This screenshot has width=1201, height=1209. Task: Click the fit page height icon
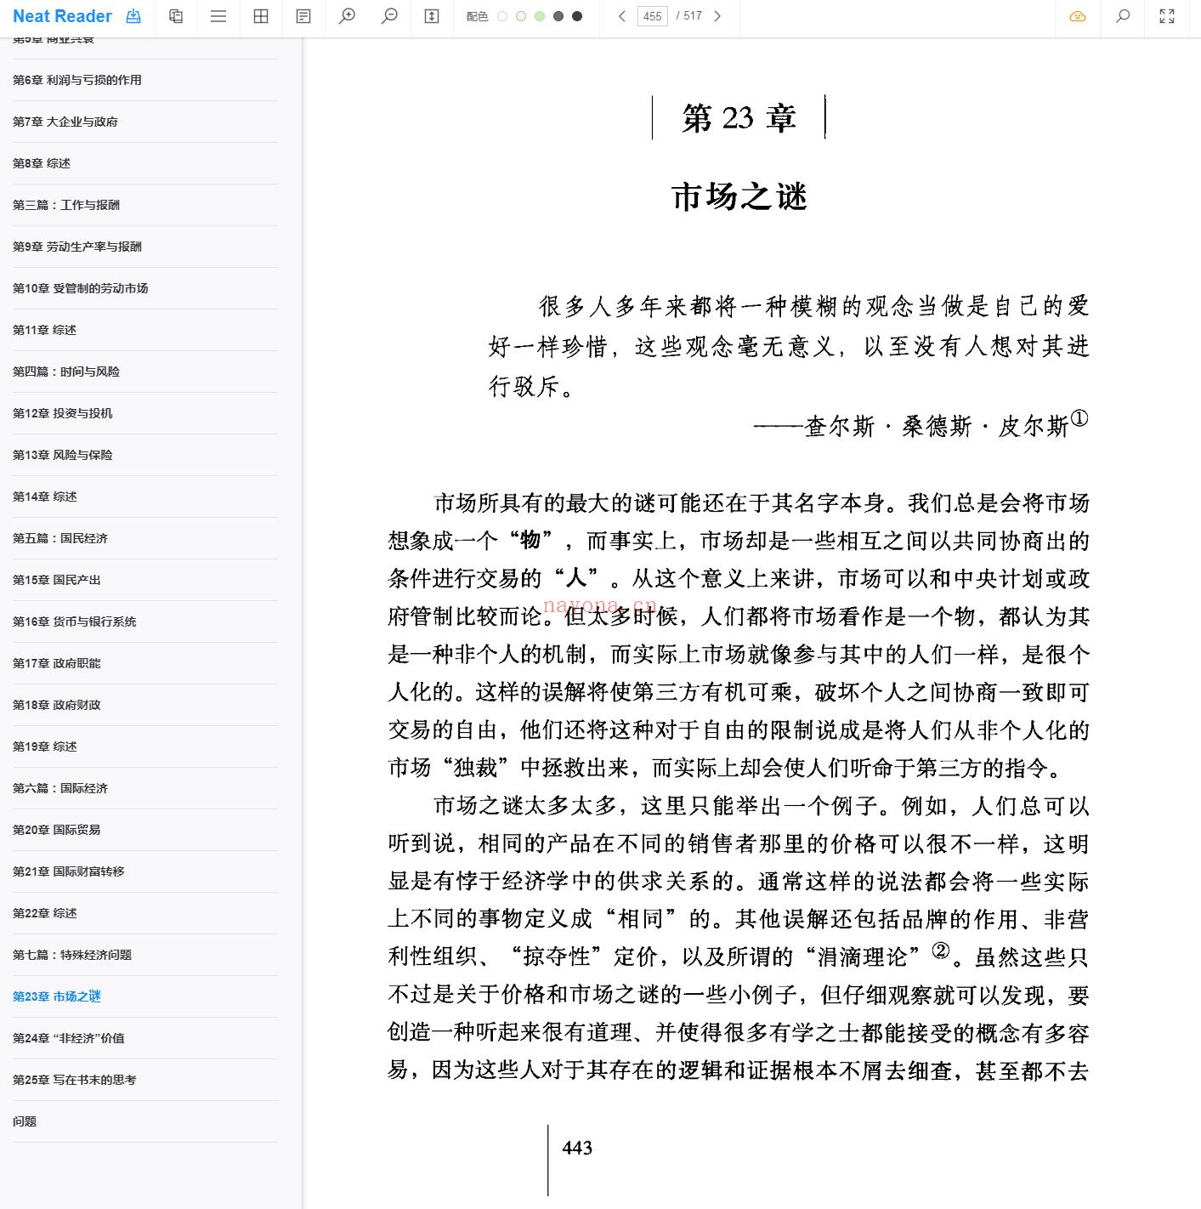click(432, 16)
